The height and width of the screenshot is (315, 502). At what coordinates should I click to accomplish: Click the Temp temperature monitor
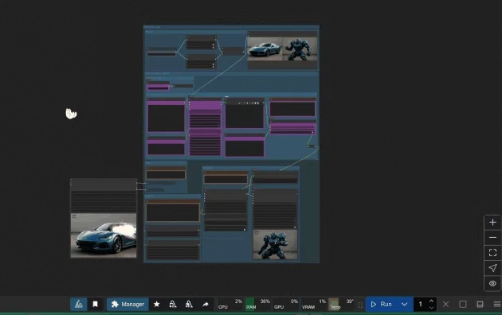(341, 304)
